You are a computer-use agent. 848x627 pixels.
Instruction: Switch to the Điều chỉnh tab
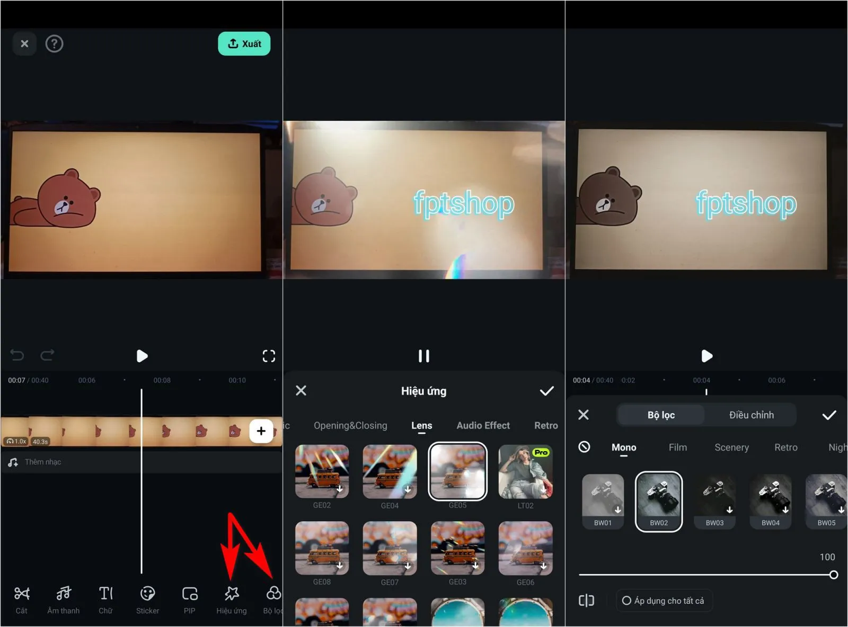tap(751, 415)
